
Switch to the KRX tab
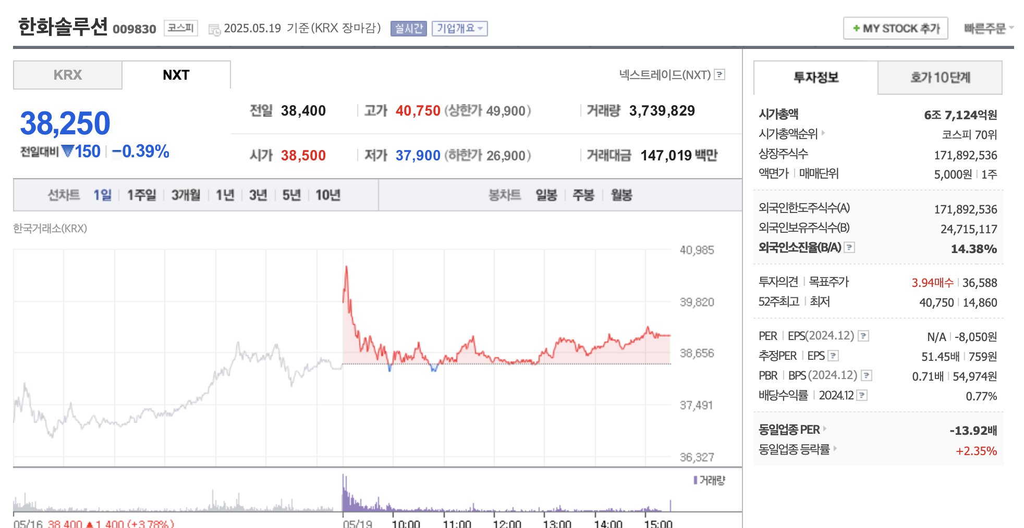tap(68, 75)
